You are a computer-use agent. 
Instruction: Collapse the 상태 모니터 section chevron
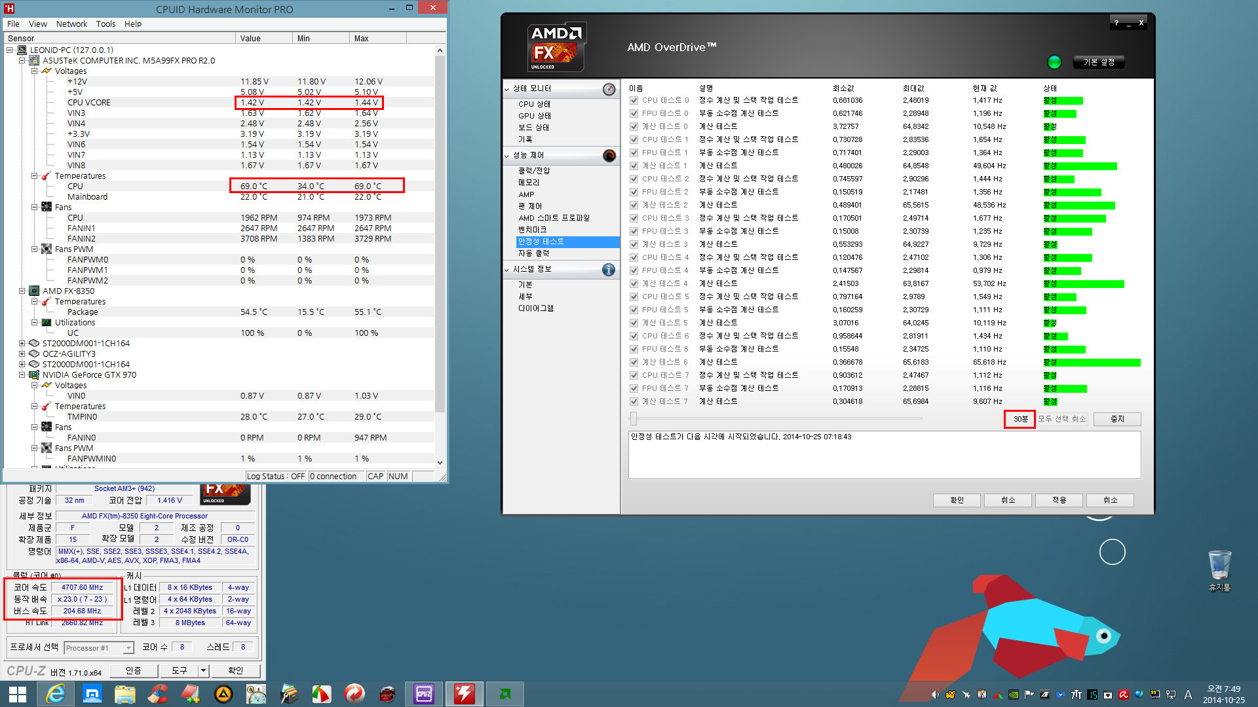pyautogui.click(x=507, y=89)
